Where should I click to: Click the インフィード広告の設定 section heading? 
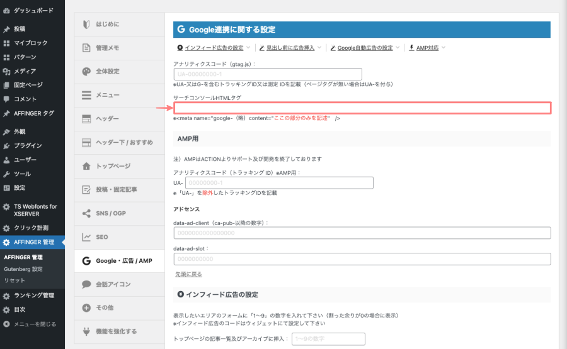pyautogui.click(x=222, y=295)
